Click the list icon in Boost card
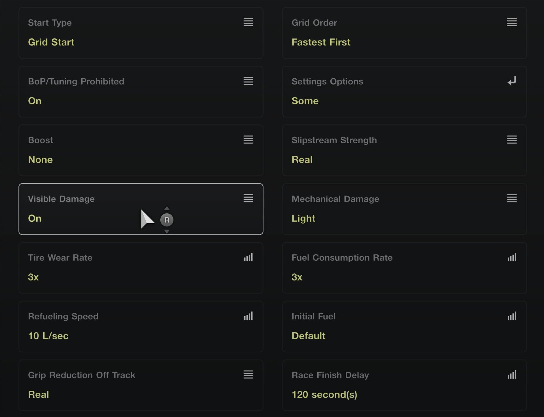This screenshot has height=417, width=544. pos(248,140)
